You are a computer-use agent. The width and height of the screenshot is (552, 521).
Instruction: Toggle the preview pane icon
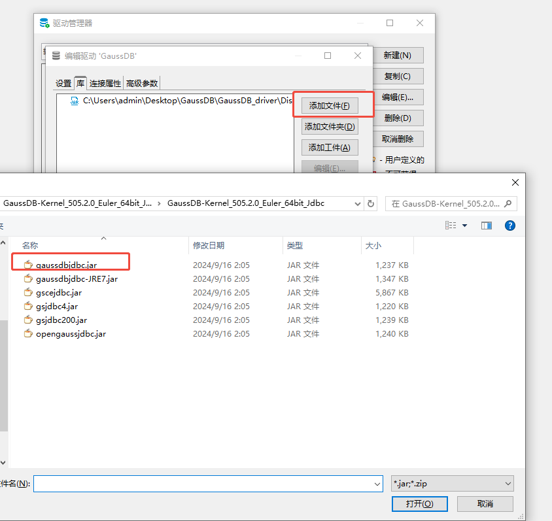pyautogui.click(x=486, y=226)
